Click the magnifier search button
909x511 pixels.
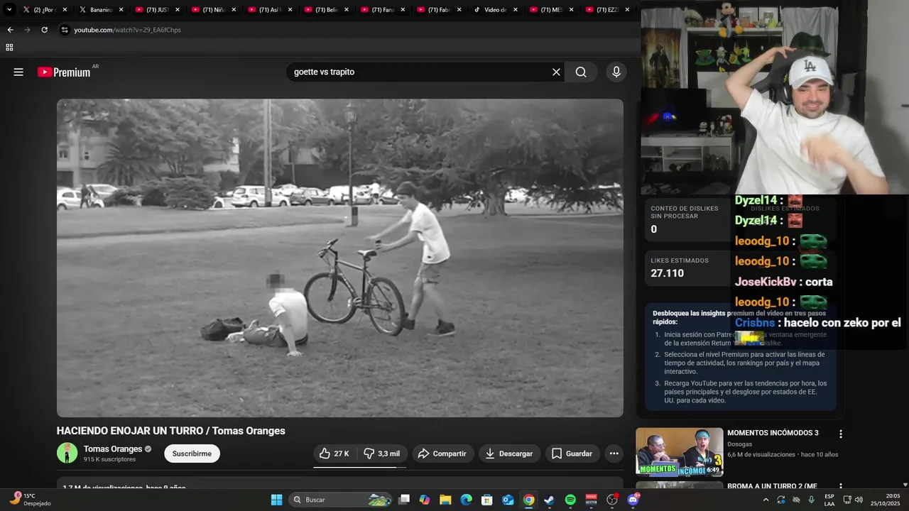[x=581, y=72]
